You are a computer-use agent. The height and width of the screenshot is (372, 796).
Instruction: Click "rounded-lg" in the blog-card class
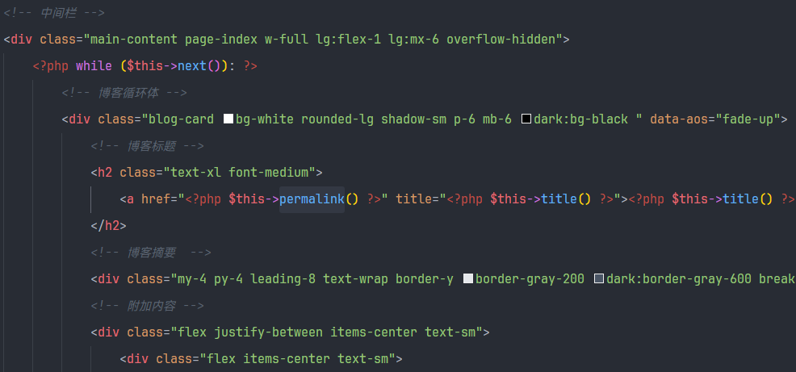337,119
